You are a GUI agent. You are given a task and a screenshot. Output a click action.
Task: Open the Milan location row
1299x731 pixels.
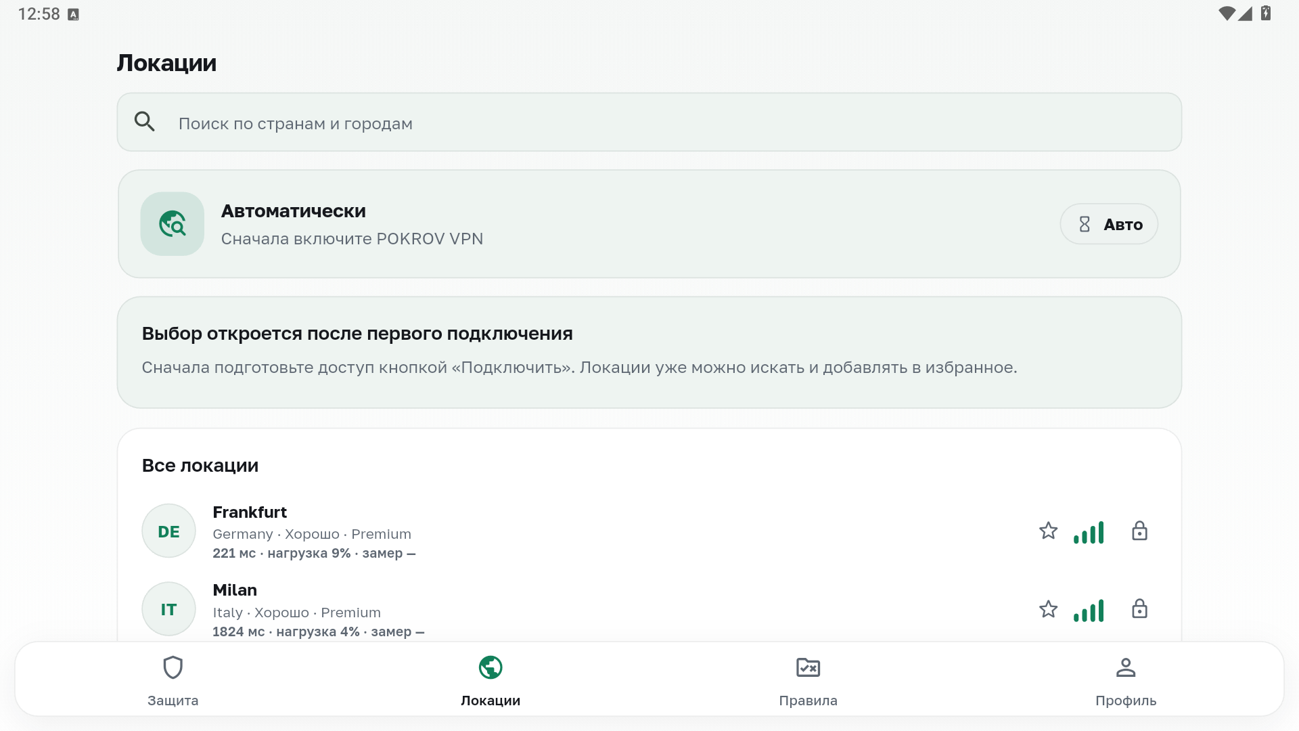click(649, 609)
